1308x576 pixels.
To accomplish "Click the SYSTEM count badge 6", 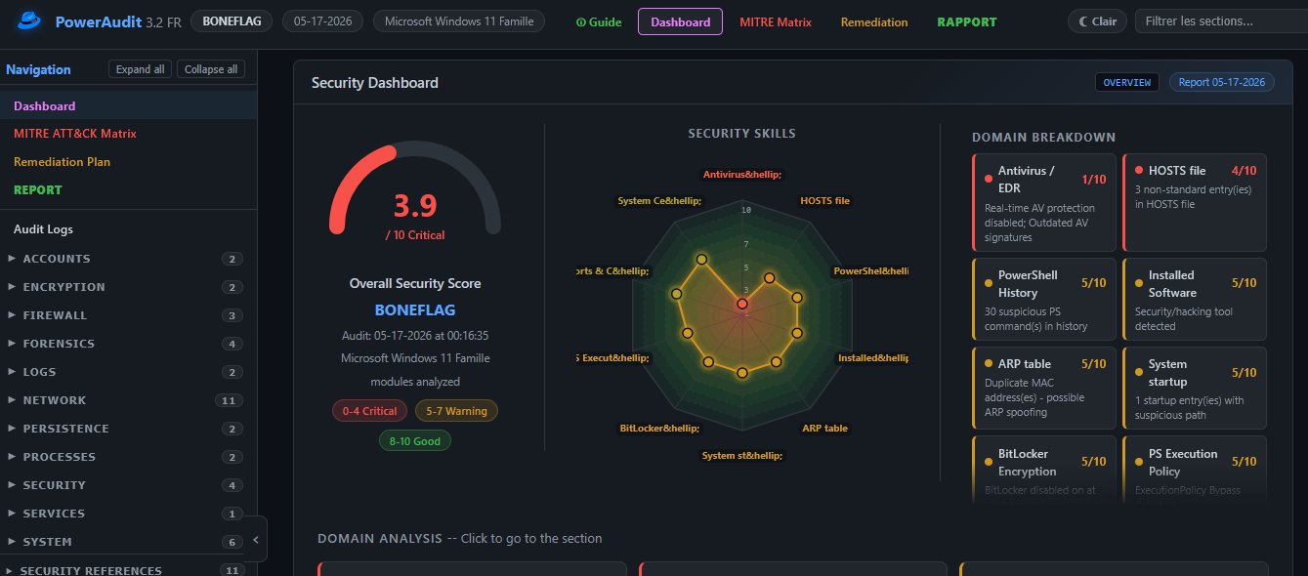I will pos(232,542).
